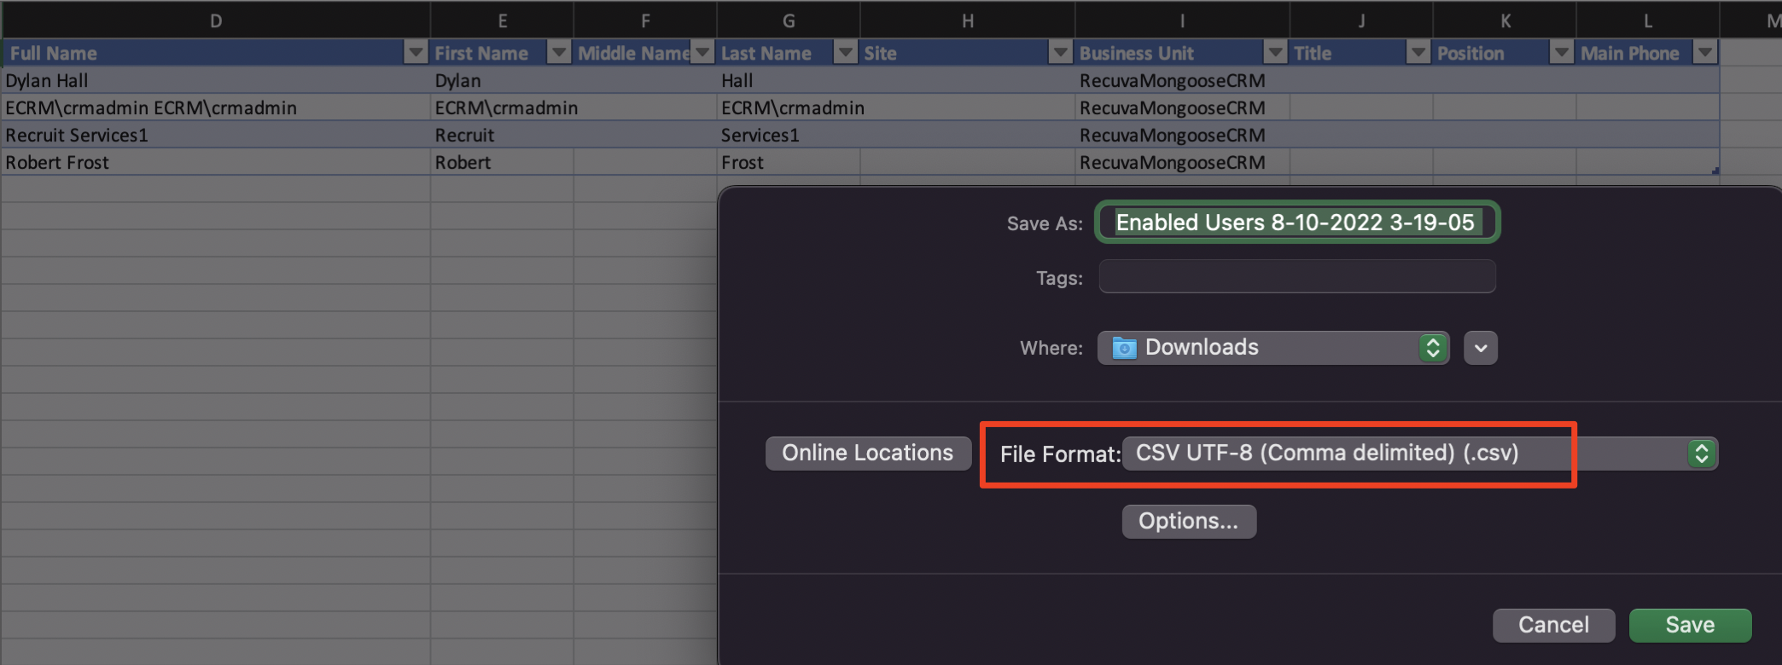The height and width of the screenshot is (665, 1782).
Task: Expand the Business Unit filter dropdown
Action: point(1275,53)
